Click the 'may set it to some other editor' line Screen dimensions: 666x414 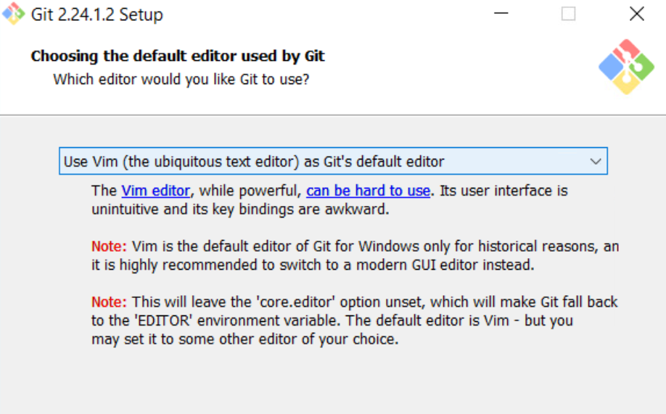click(x=244, y=339)
